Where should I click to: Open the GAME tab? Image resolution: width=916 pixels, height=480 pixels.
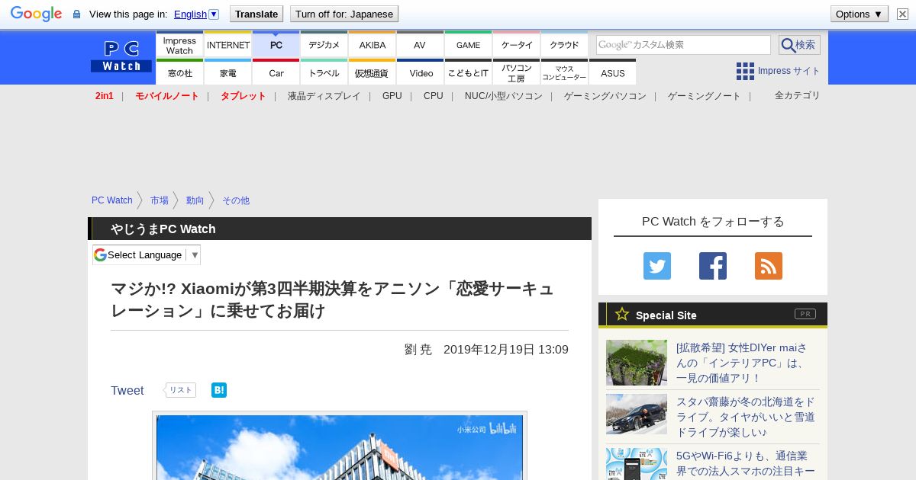click(469, 45)
